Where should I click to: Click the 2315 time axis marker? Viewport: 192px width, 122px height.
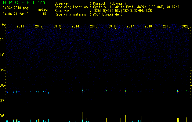point(94,26)
